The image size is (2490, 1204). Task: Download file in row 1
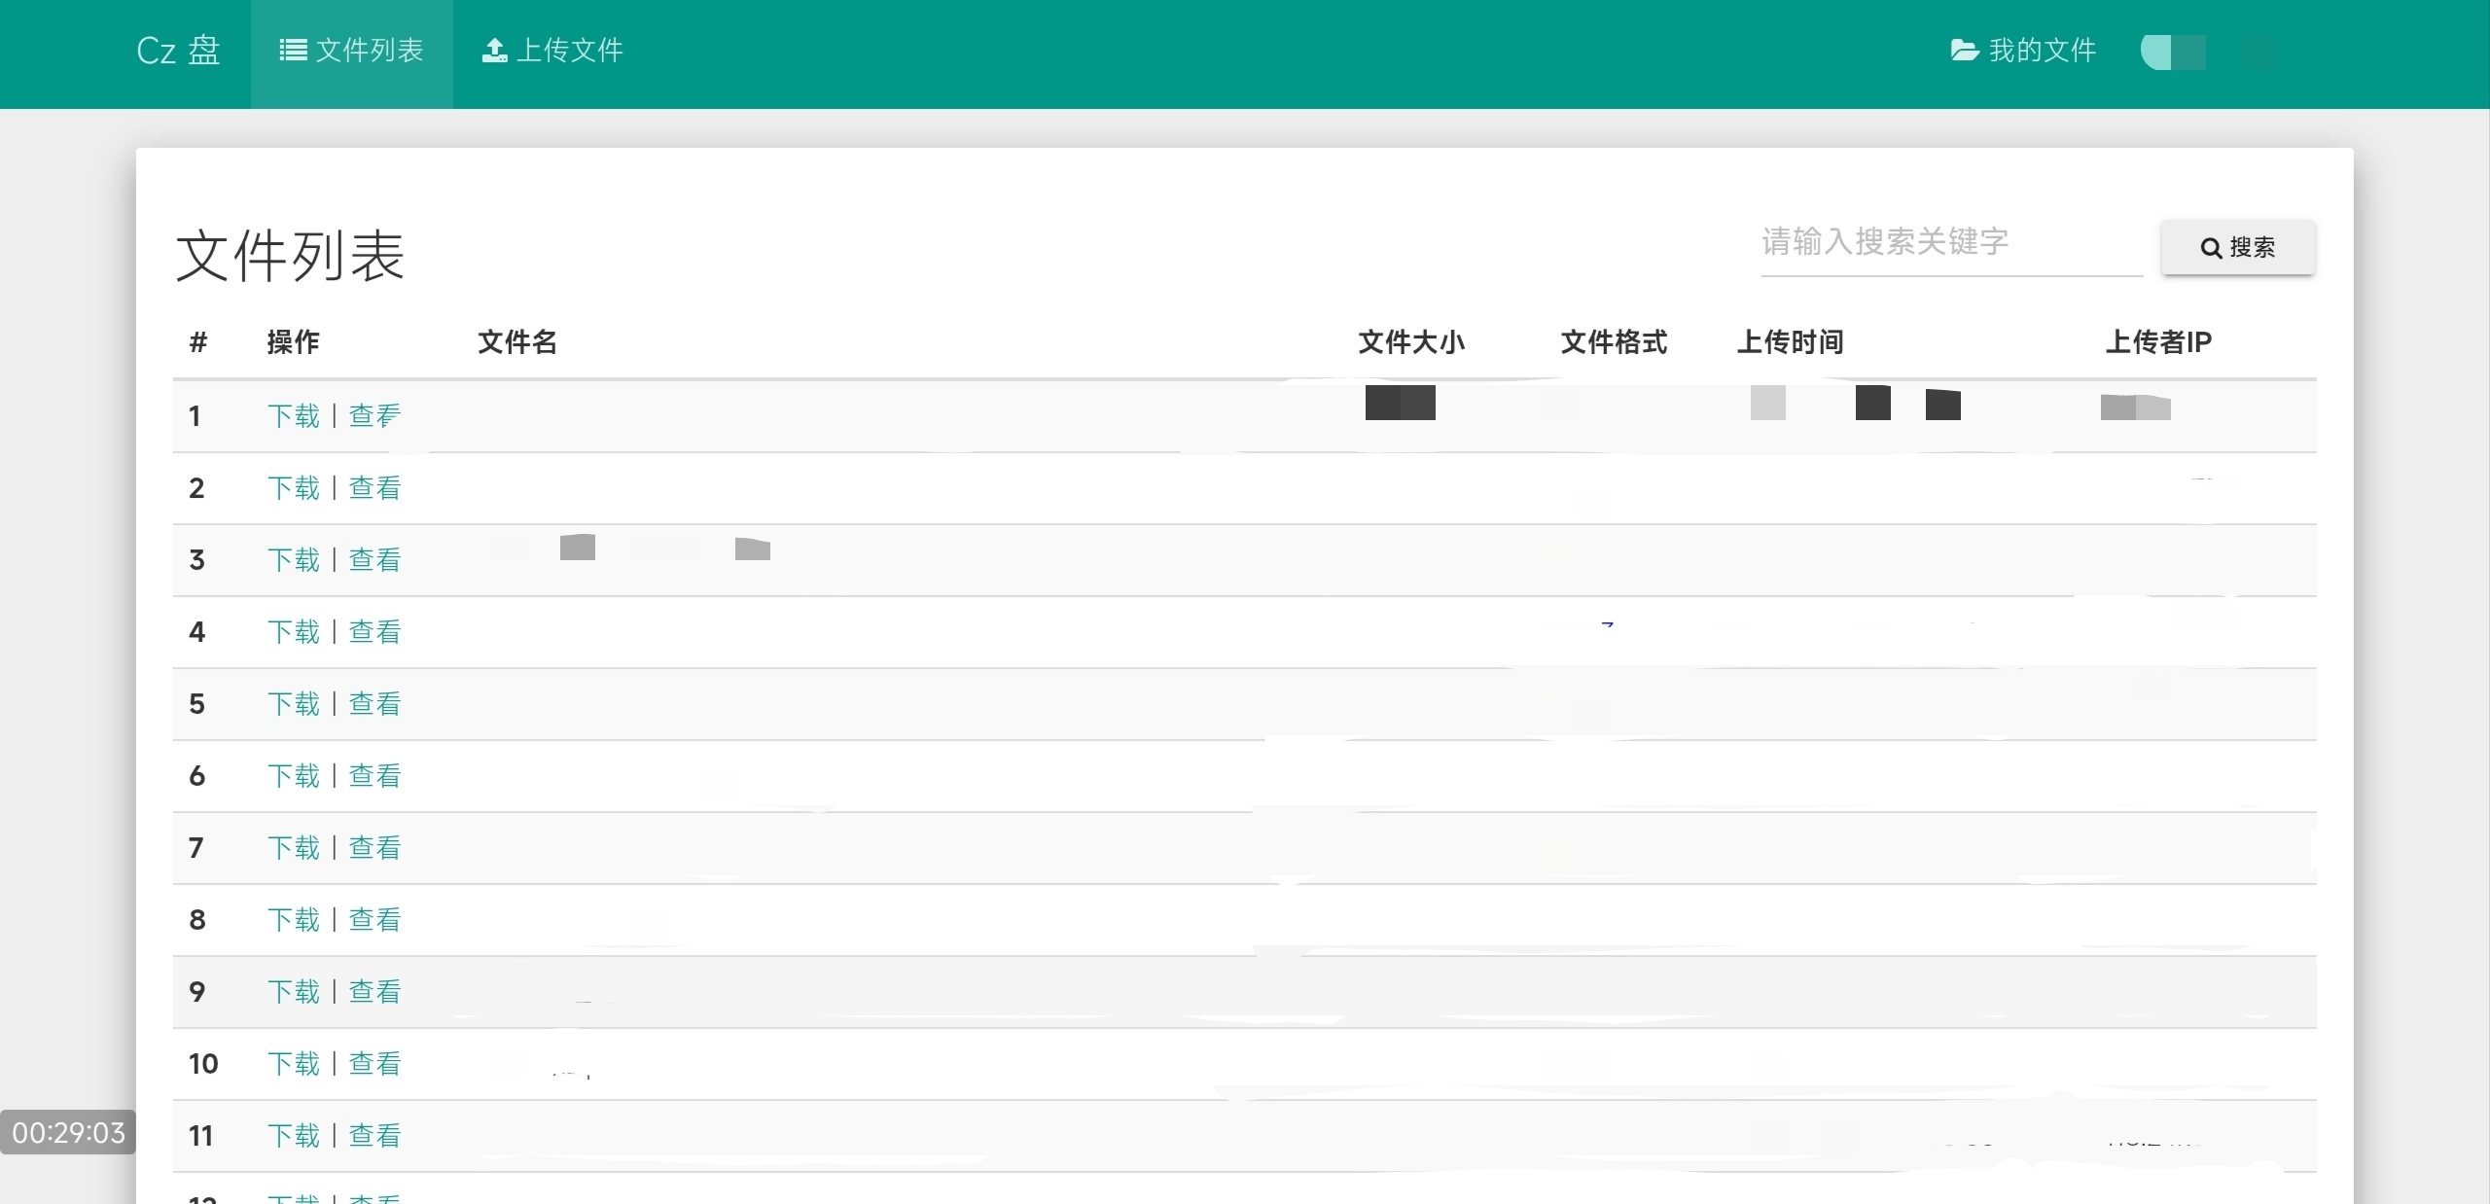click(294, 416)
